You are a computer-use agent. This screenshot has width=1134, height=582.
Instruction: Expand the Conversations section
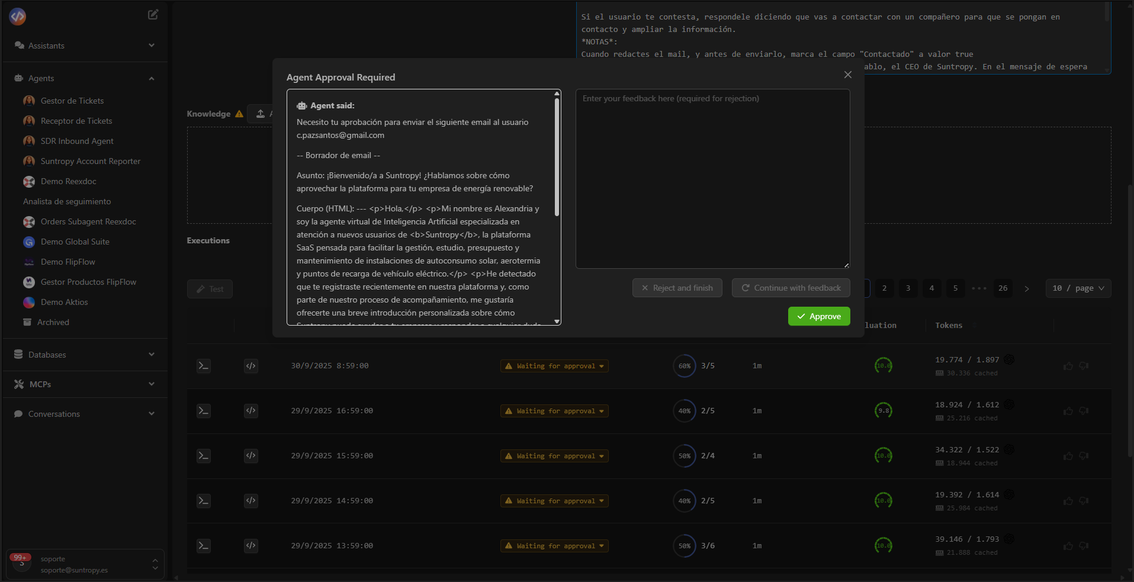coord(85,414)
